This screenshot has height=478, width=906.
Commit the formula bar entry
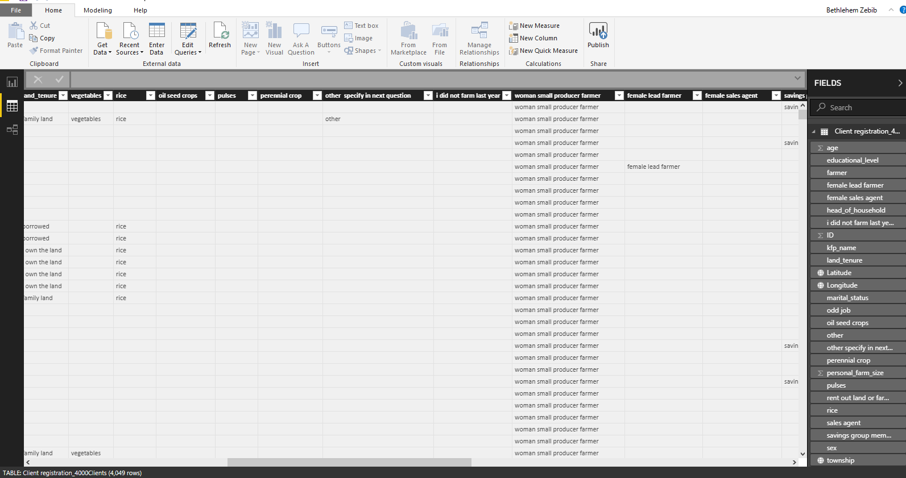[x=59, y=80]
